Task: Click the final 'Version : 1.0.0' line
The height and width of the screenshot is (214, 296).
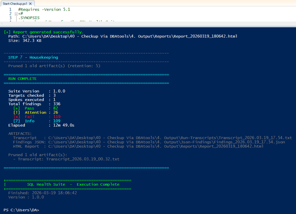Action: tap(26, 197)
